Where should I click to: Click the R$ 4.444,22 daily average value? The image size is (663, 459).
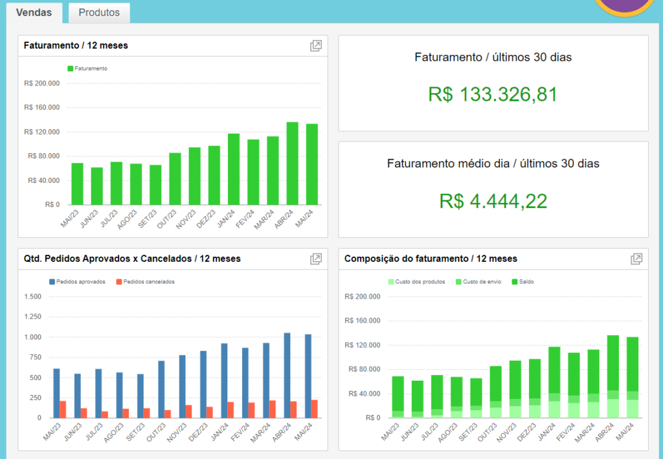pyautogui.click(x=493, y=201)
